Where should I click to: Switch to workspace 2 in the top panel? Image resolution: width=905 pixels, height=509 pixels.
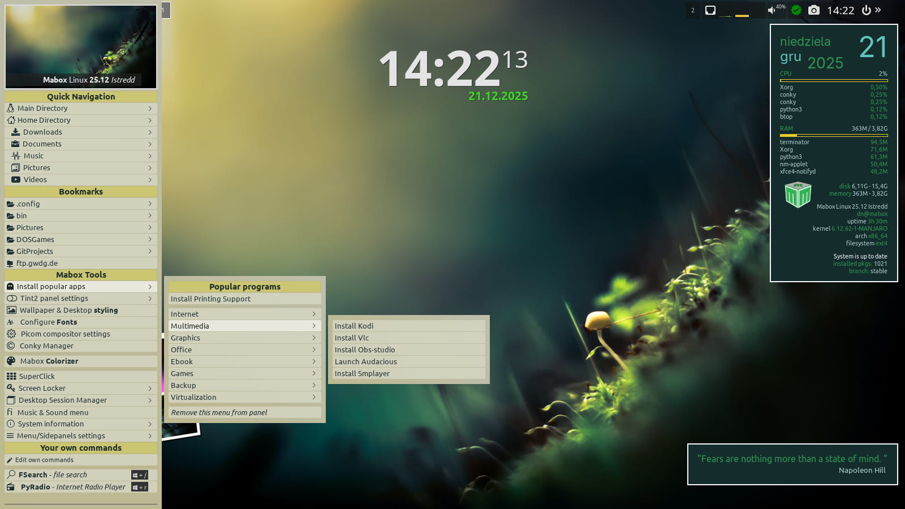pyautogui.click(x=693, y=10)
